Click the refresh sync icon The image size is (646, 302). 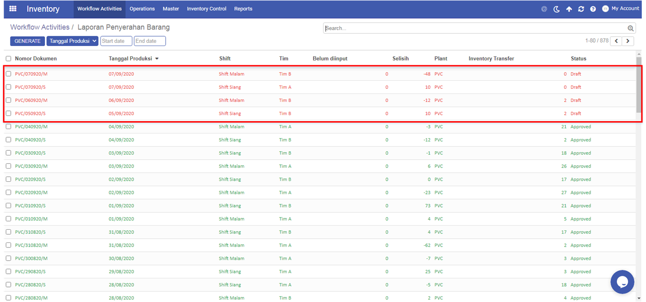tap(581, 9)
